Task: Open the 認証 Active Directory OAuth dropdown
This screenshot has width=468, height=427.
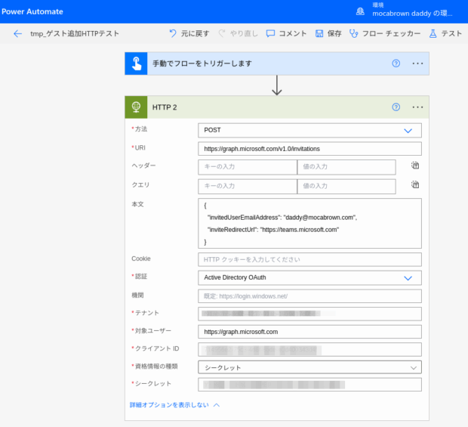Action: pyautogui.click(x=309, y=277)
